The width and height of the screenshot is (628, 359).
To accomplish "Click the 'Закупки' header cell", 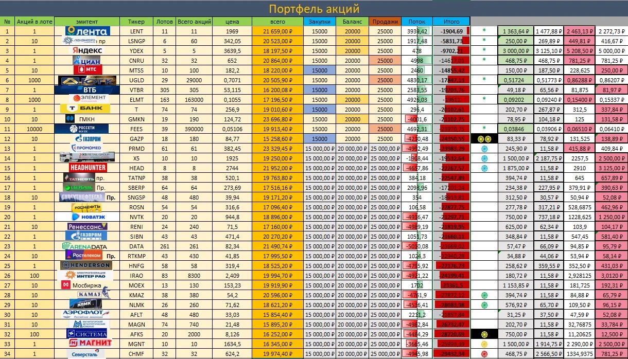I will (x=320, y=22).
